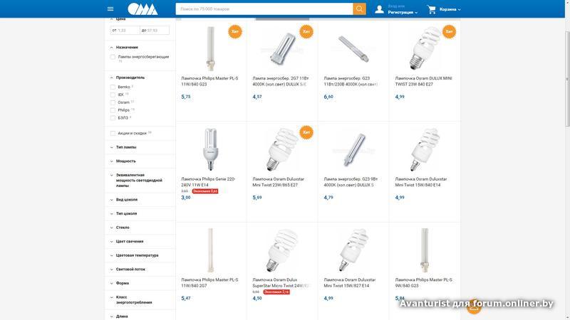Open the hamburger menu icon

click(110, 9)
